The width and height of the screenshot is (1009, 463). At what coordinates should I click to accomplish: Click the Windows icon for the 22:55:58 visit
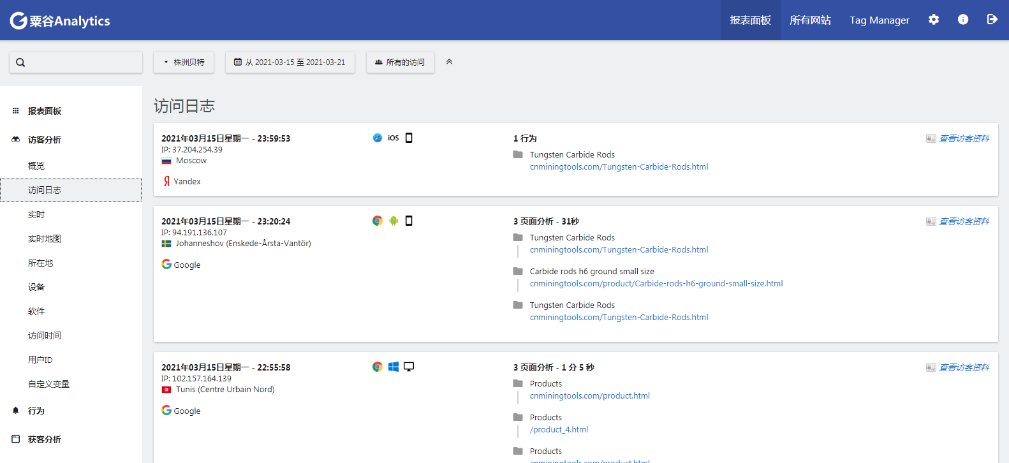click(394, 367)
